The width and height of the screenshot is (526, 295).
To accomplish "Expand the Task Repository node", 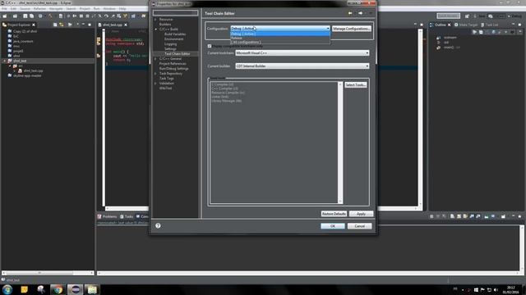I will click(155, 73).
